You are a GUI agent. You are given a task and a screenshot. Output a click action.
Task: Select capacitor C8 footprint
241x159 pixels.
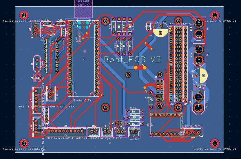point(200,87)
